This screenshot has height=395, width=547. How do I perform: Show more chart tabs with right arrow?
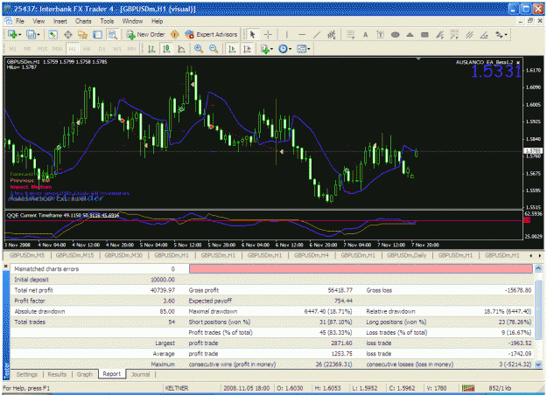pyautogui.click(x=540, y=256)
